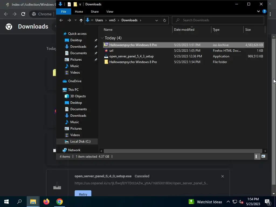Click vm5 in the address path
The image size is (276, 207).
pos(112,20)
